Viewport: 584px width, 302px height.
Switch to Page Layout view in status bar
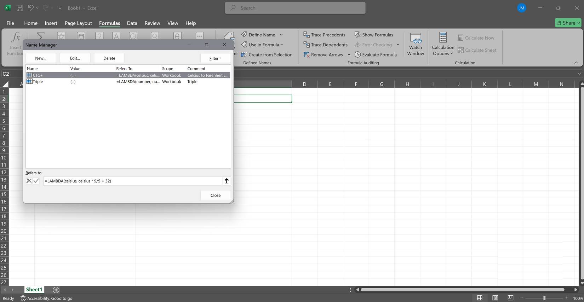[495, 298]
